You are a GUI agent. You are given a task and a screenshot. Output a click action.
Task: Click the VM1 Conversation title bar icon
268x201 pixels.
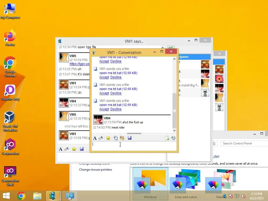(94, 52)
